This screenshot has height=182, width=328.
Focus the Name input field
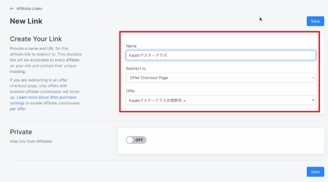tap(221, 55)
